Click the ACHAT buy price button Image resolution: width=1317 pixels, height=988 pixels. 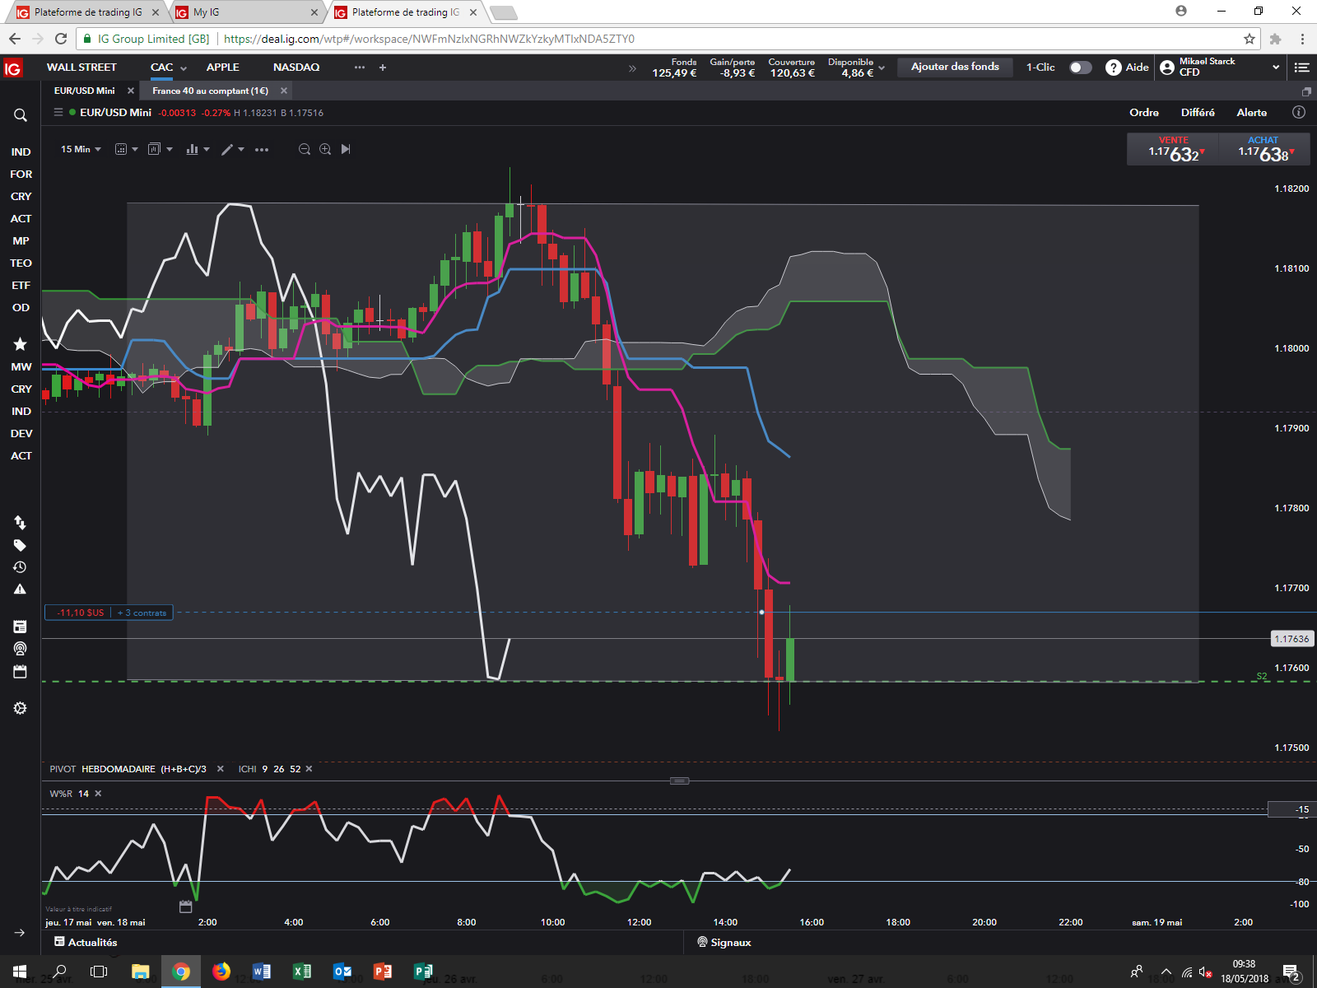1263,150
